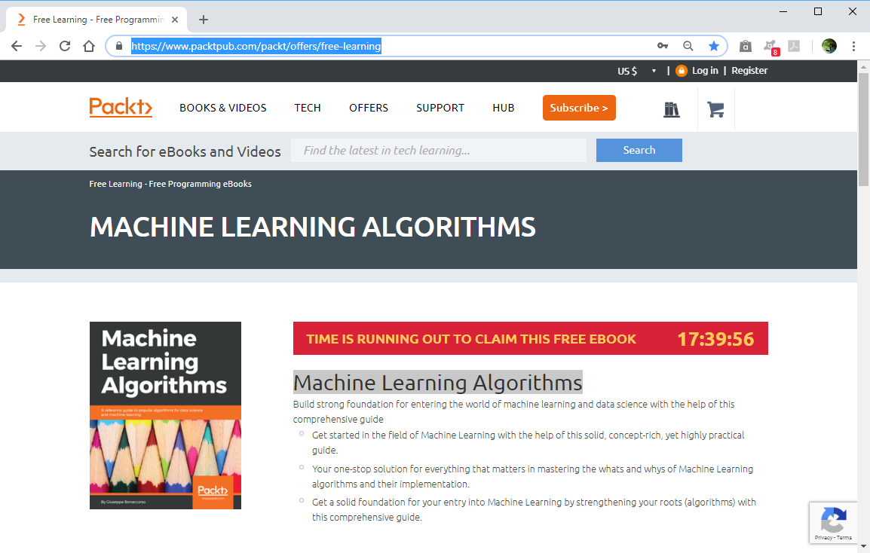Click the extension with red 8 badge
This screenshot has height=553, width=870.
[x=770, y=47]
